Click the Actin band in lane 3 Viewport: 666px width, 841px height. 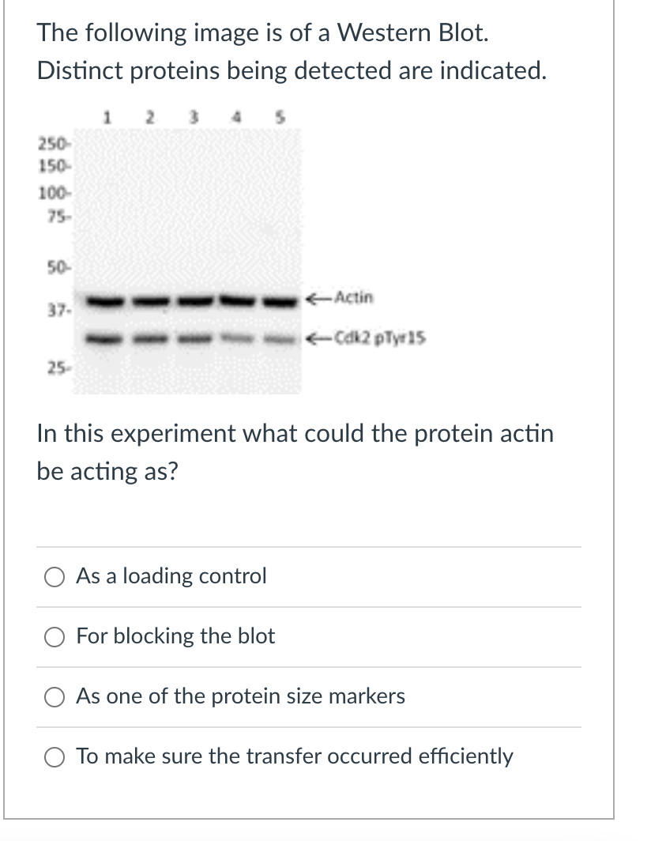click(194, 300)
